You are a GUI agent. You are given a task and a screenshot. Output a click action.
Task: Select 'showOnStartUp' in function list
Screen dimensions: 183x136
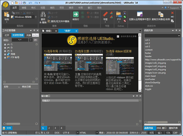tap(152, 82)
